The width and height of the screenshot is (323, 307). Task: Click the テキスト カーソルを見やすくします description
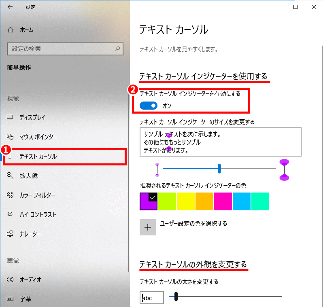179,49
